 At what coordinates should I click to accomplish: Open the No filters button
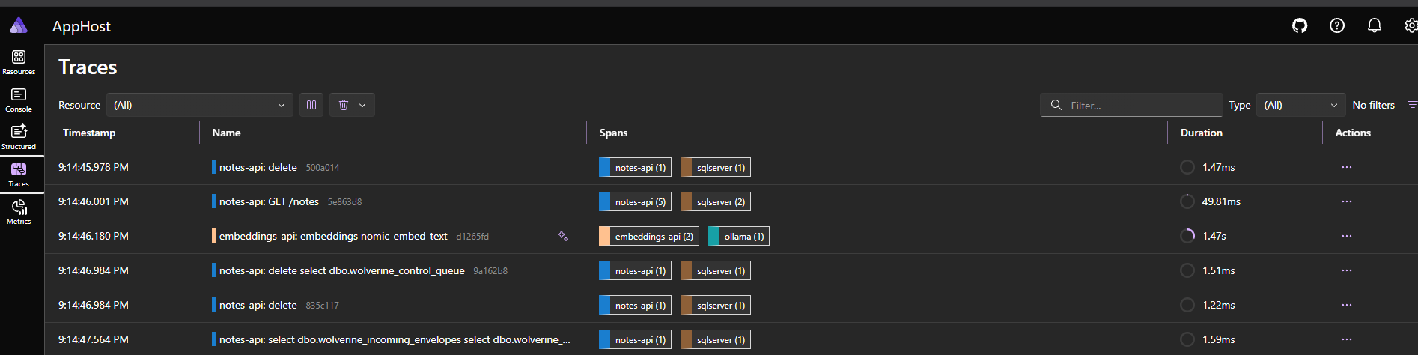click(x=1384, y=105)
